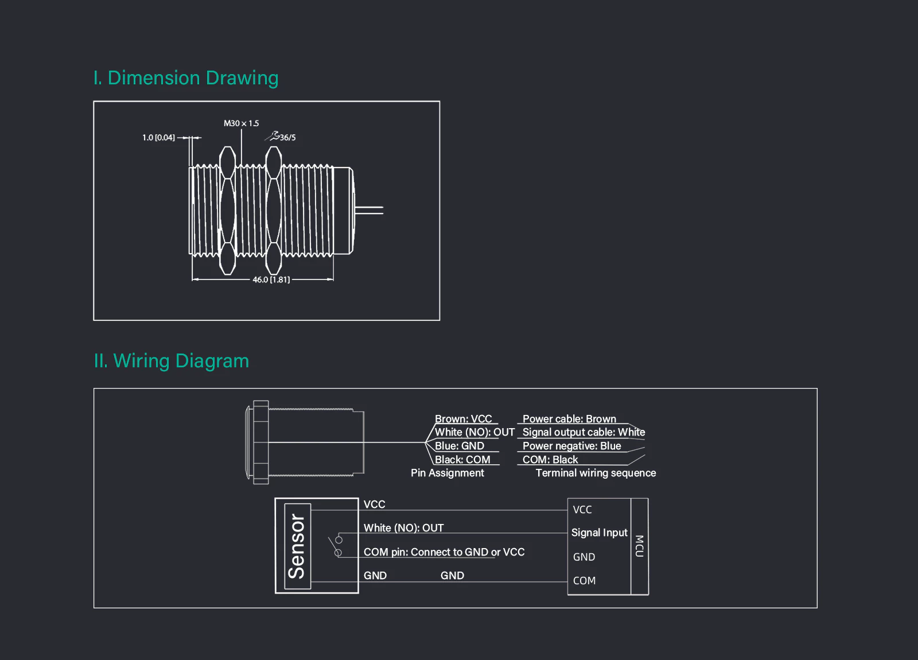Click 'COM pin: Connect to GND or VCC' note

click(444, 552)
